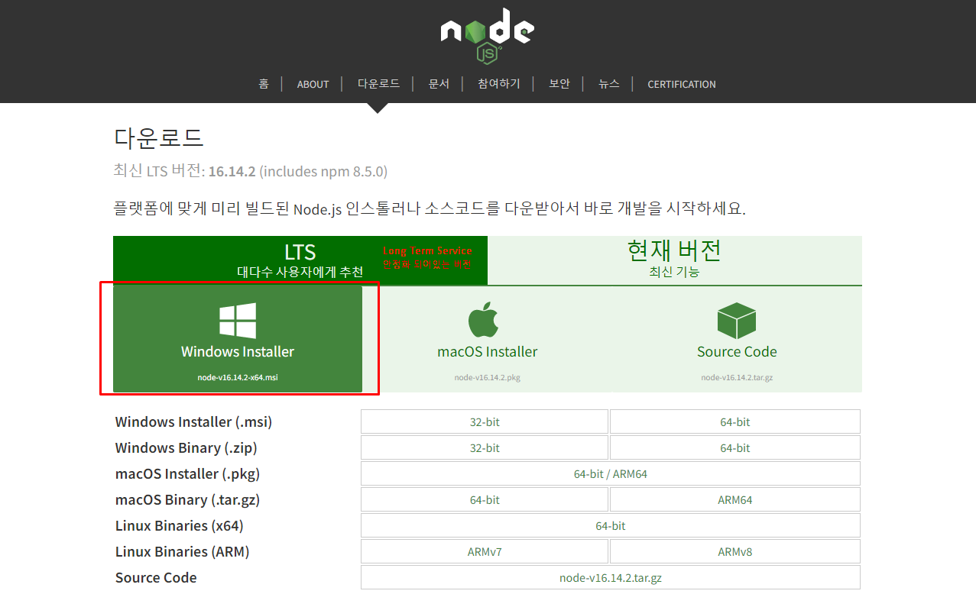Click the Apple logo icon
Viewport: 976px width, 607px height.
pos(483,319)
